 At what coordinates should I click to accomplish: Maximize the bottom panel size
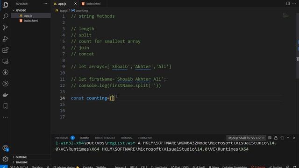pyautogui.click(x=288, y=138)
